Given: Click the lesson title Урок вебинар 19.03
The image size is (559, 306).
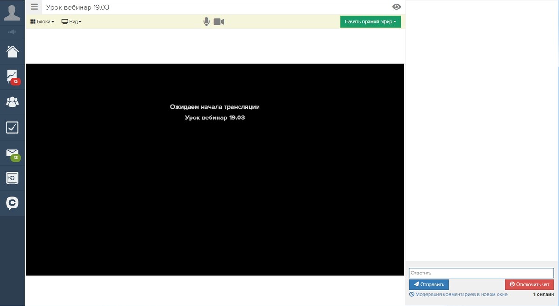Looking at the screenshot, I should point(77,7).
